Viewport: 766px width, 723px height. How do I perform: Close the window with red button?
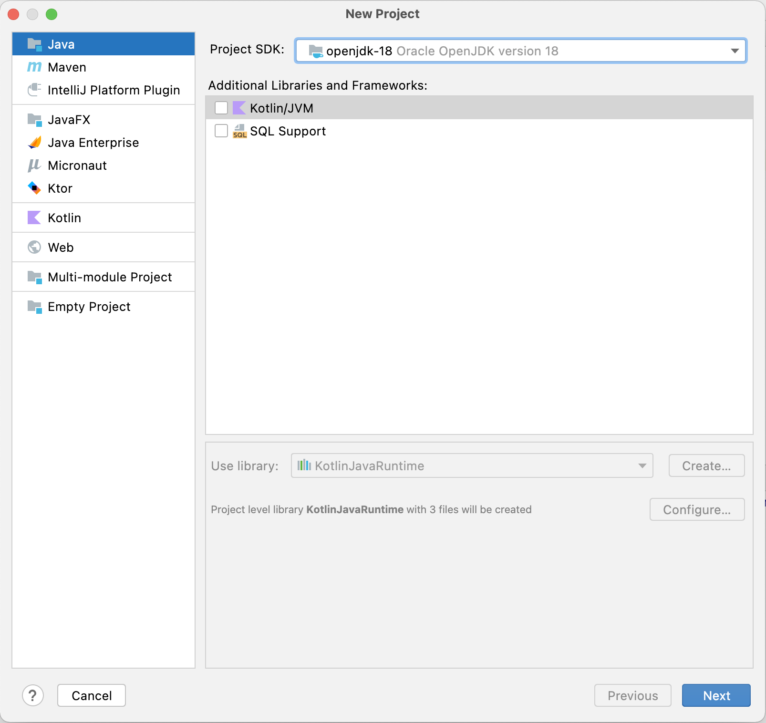pyautogui.click(x=13, y=14)
